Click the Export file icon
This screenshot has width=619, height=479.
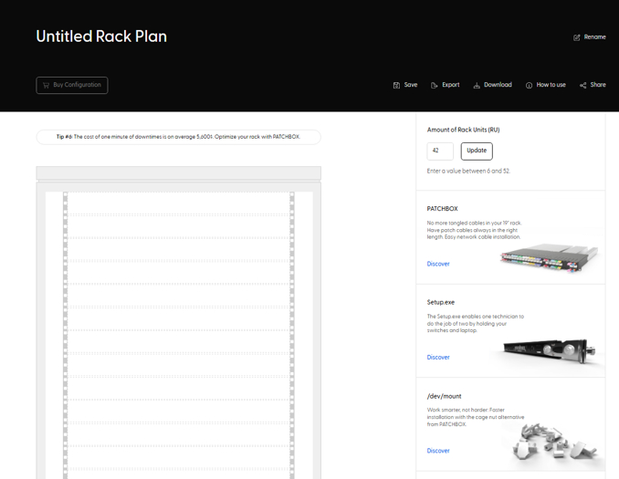[x=435, y=85]
